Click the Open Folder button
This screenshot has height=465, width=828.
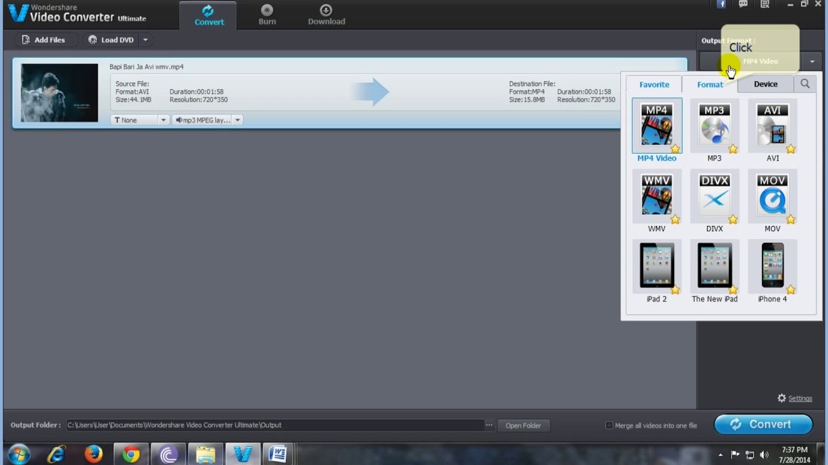[523, 426]
